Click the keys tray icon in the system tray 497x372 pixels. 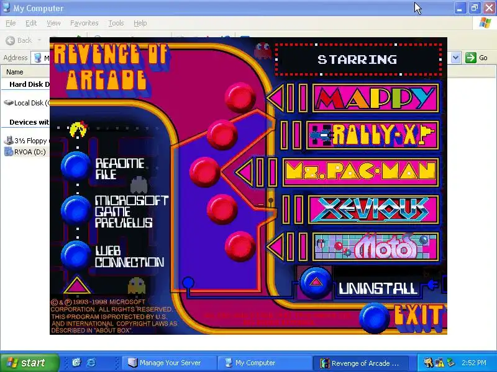click(x=429, y=363)
